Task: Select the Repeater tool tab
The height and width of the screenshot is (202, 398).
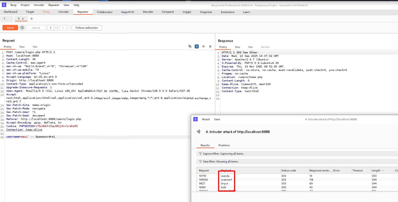Action: (83, 12)
